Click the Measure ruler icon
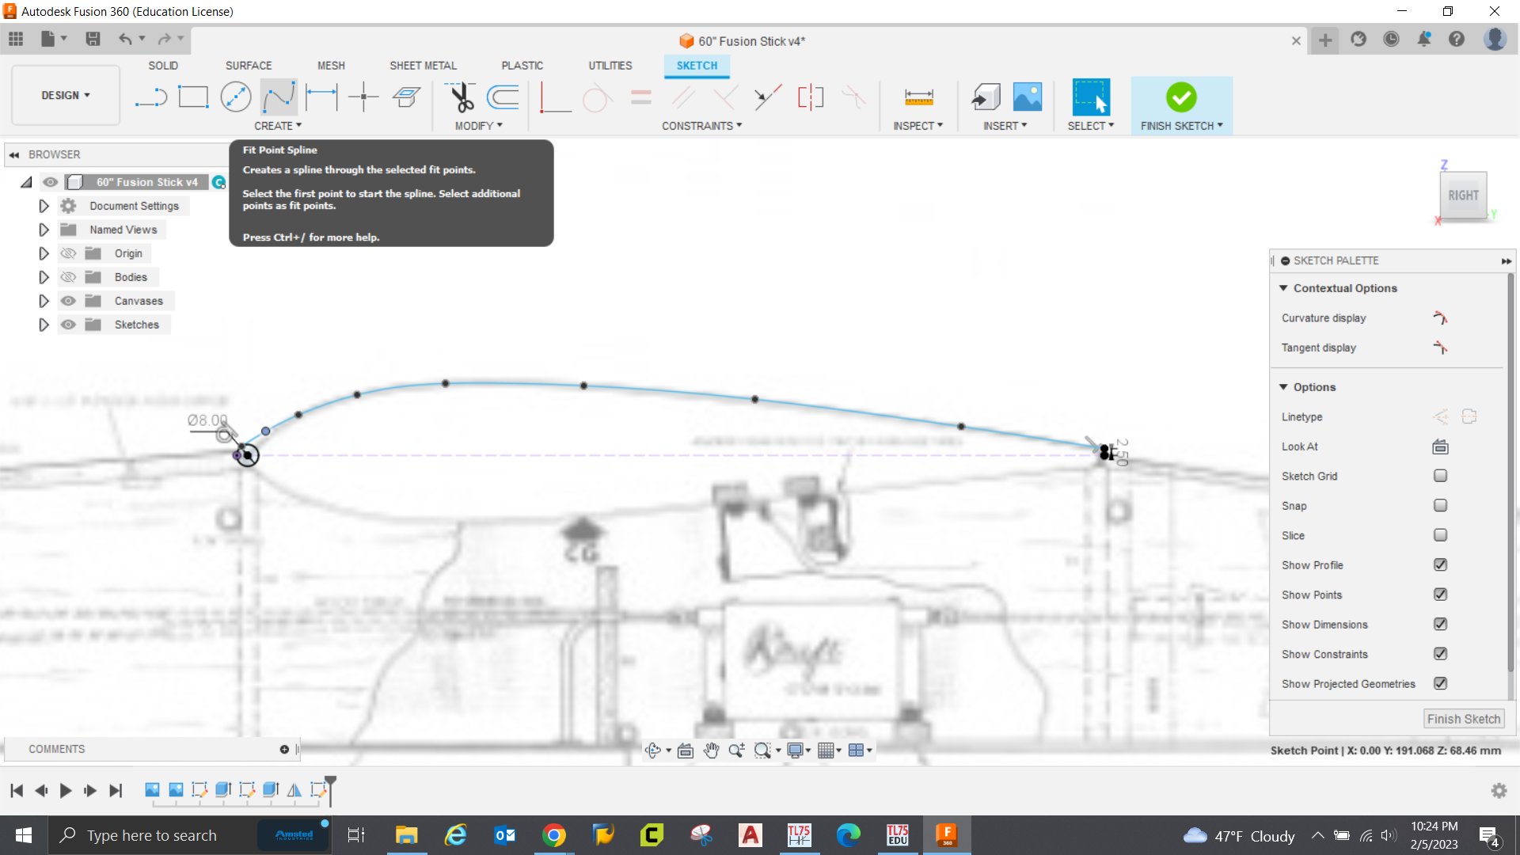 [918, 97]
